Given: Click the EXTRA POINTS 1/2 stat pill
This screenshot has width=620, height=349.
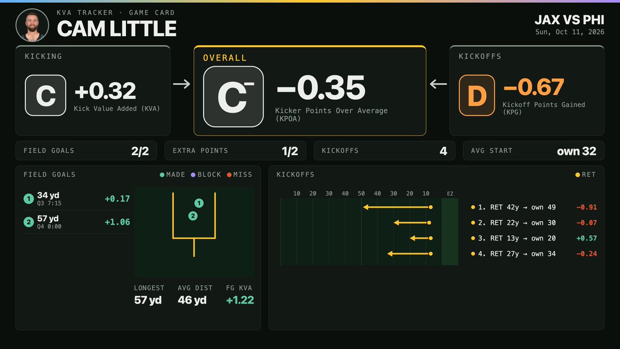Looking at the screenshot, I should click(237, 150).
